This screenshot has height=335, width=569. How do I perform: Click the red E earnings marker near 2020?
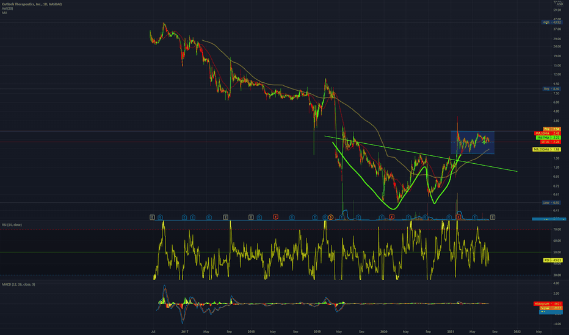(391, 217)
